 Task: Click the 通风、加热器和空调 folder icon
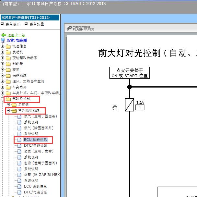8,81
